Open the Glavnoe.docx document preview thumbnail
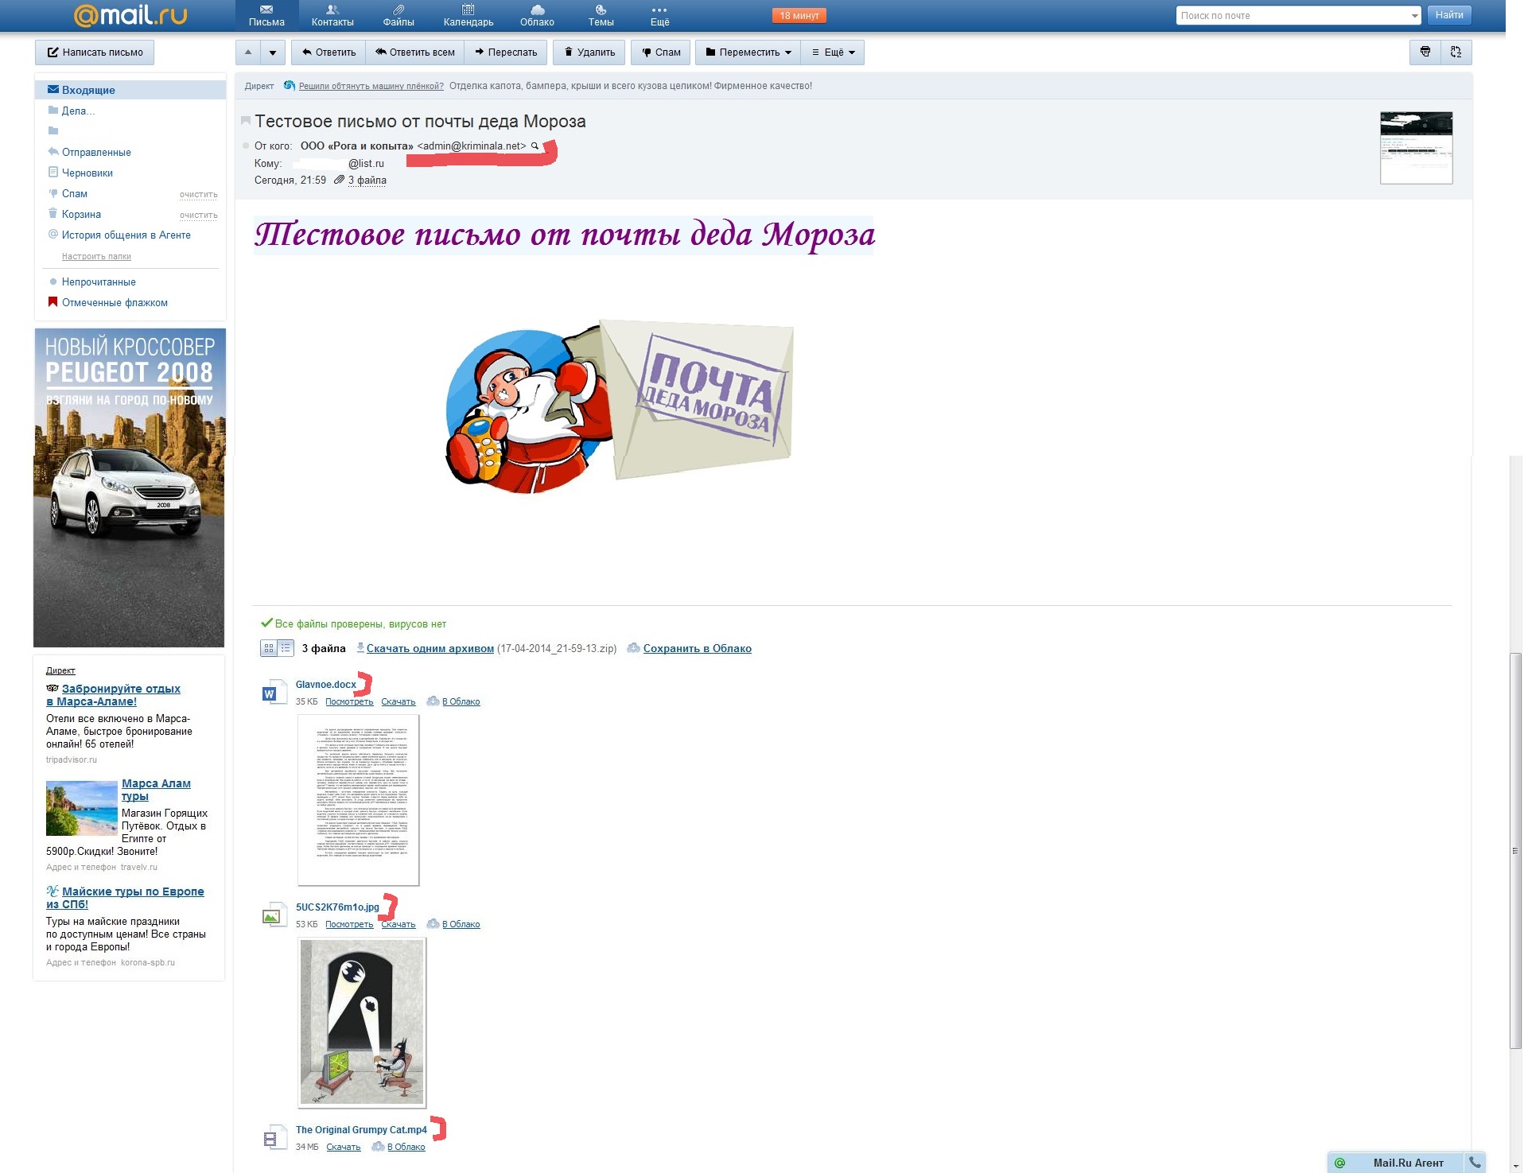1524x1173 pixels. click(358, 800)
